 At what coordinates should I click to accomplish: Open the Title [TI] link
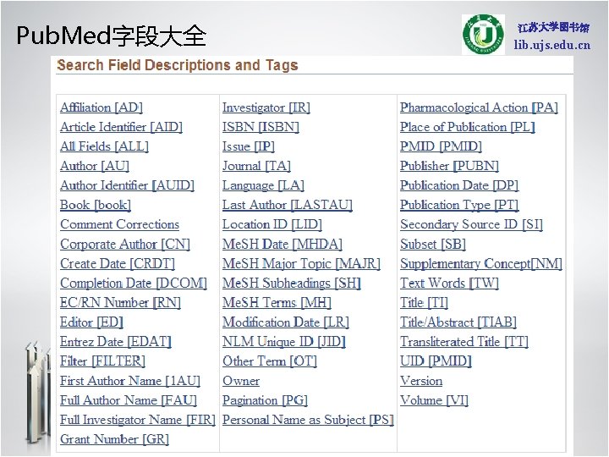point(424,302)
